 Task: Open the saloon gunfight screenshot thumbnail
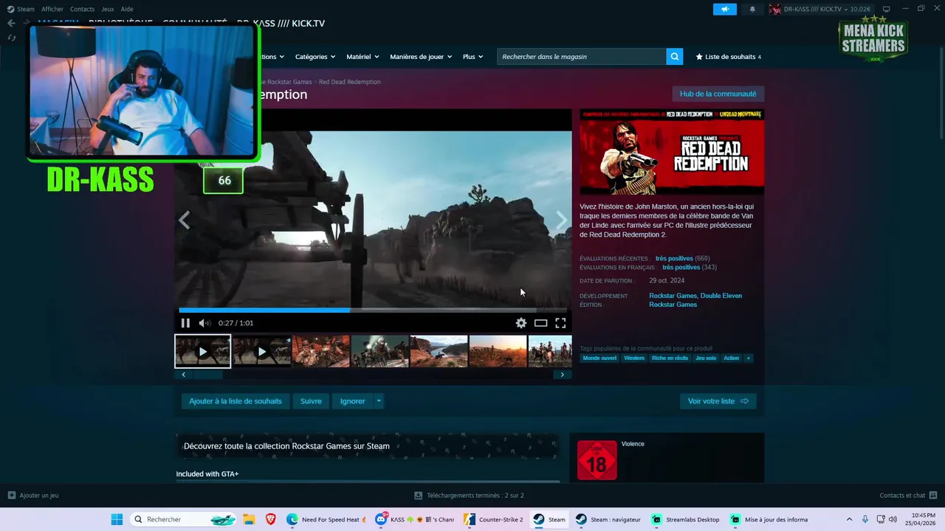[321, 351]
